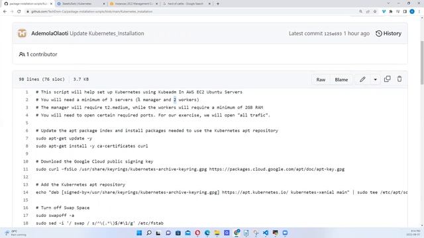Click '3.7 KB' file size text
This screenshot has width=424, height=238.
[81, 79]
